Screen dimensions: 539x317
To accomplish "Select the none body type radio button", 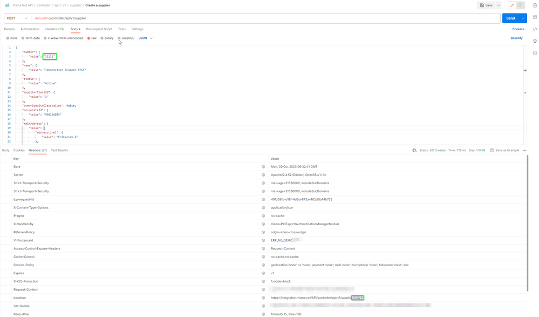I will pyautogui.click(x=8, y=38).
